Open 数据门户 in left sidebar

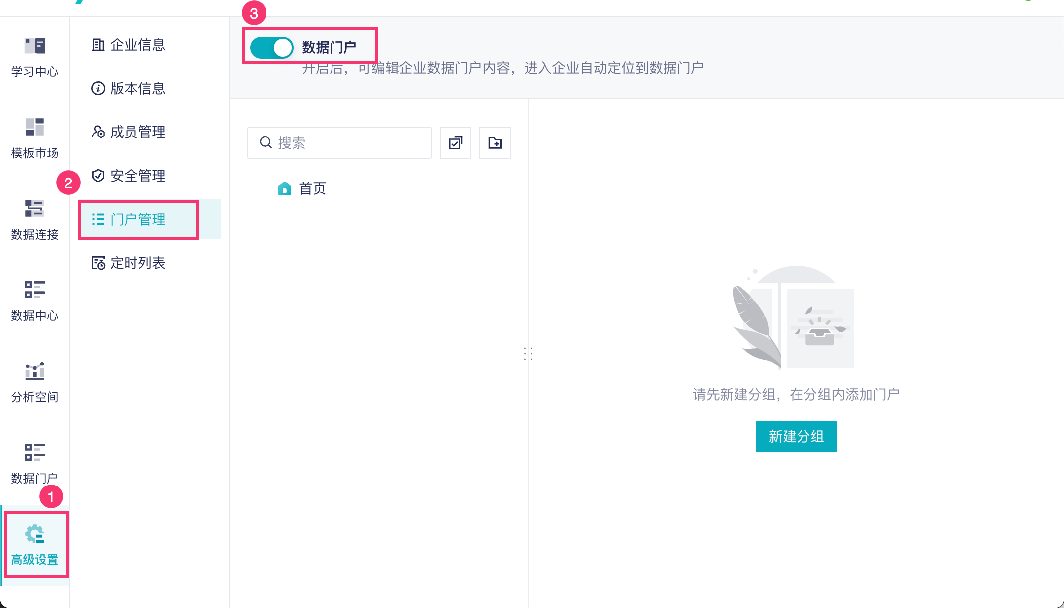pyautogui.click(x=35, y=463)
